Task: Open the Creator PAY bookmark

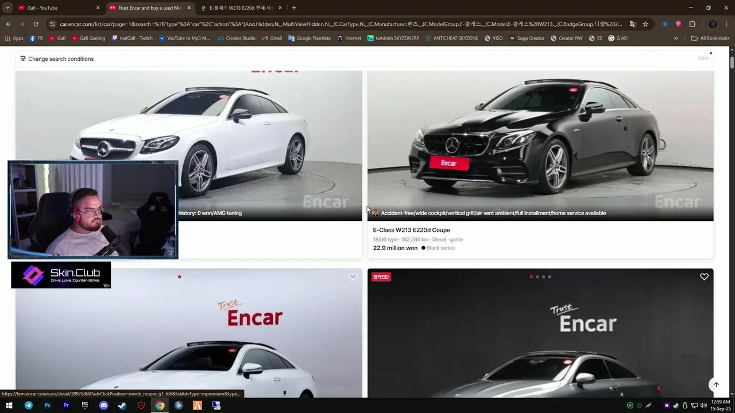Action: 566,38
